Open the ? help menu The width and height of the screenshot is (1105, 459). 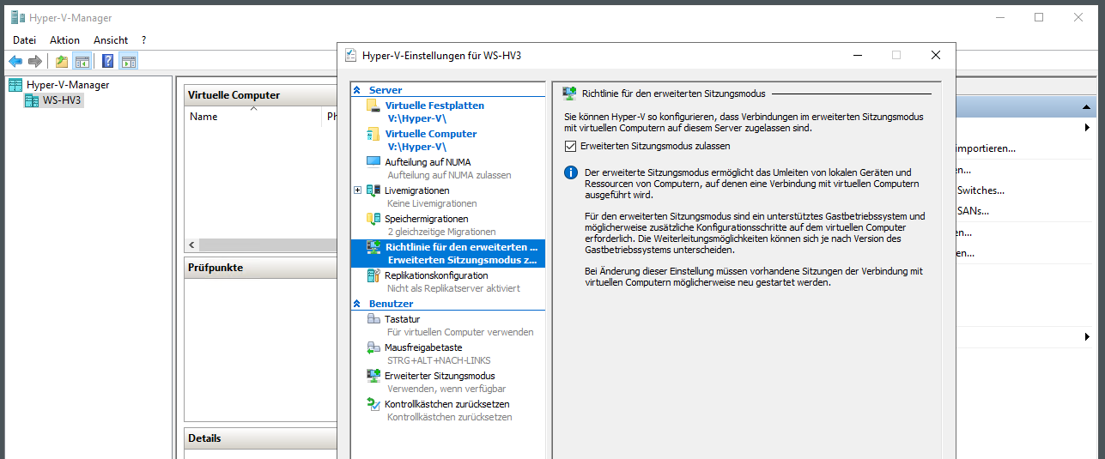(x=143, y=40)
